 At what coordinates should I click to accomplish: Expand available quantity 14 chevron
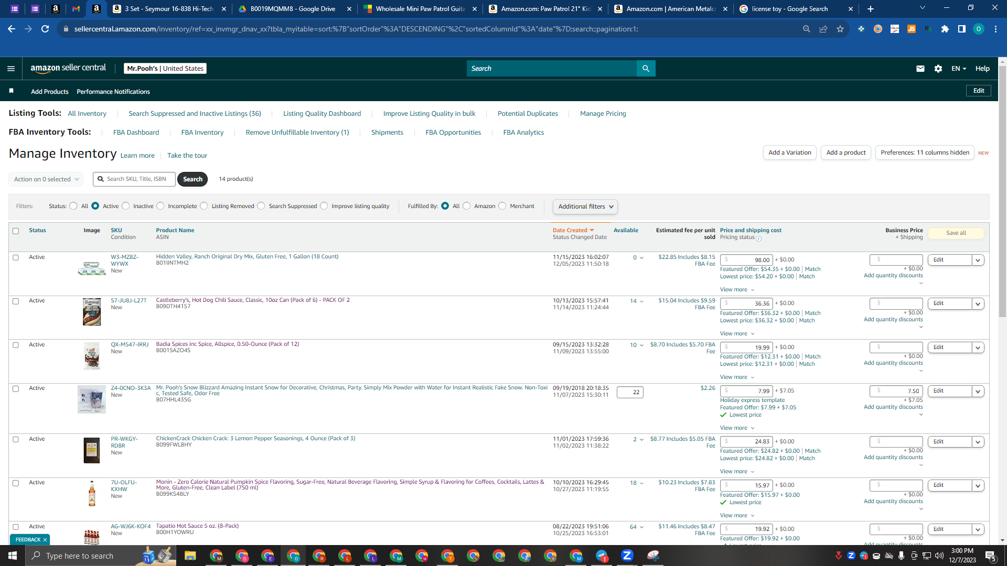[x=641, y=301]
